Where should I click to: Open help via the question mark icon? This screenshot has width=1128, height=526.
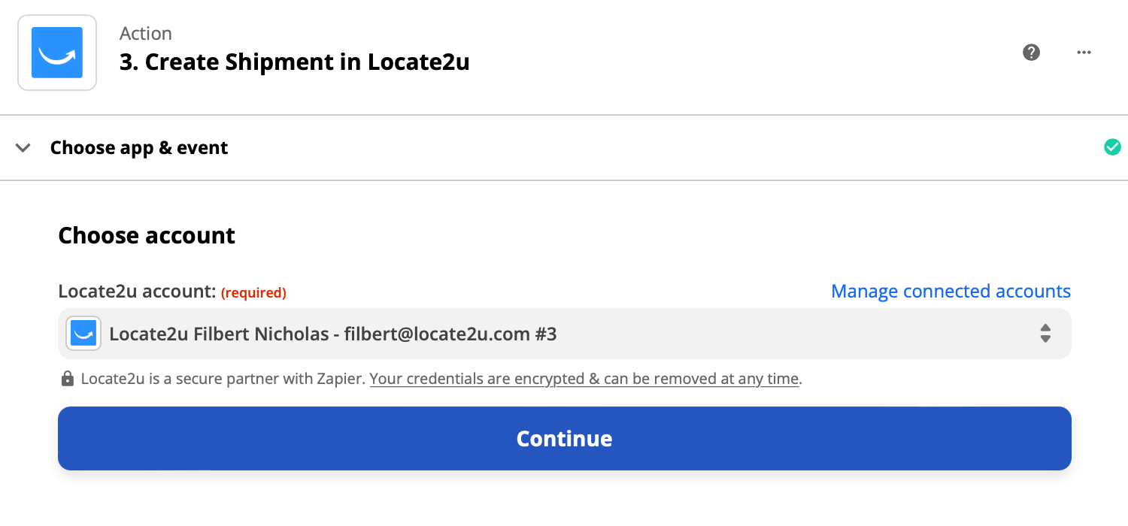coord(1032,53)
